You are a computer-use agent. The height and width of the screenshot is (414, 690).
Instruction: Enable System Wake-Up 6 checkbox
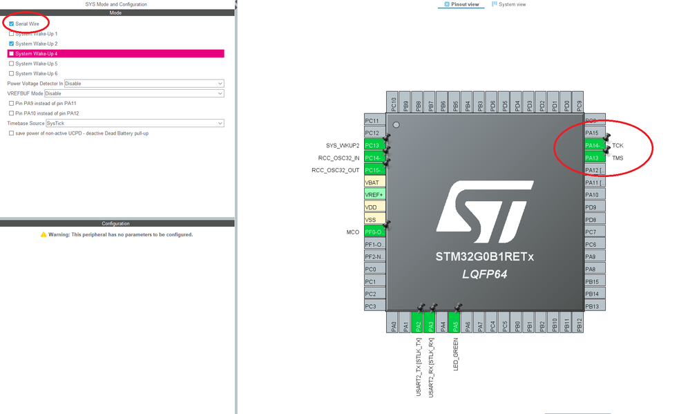tap(12, 73)
